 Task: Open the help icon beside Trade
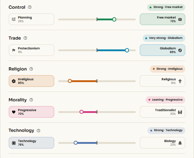coord(25,38)
